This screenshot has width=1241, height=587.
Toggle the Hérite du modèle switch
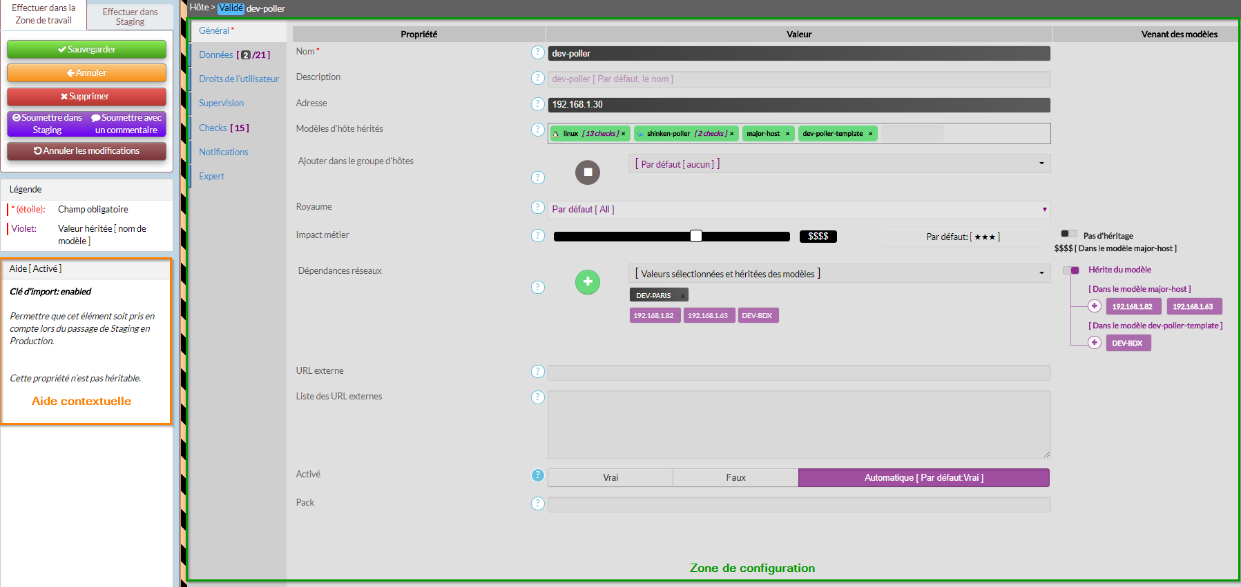click(x=1070, y=270)
